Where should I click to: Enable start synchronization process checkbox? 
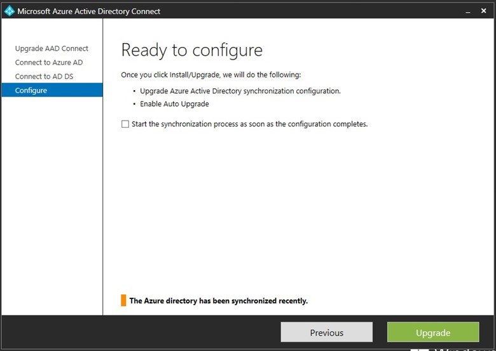(x=125, y=124)
